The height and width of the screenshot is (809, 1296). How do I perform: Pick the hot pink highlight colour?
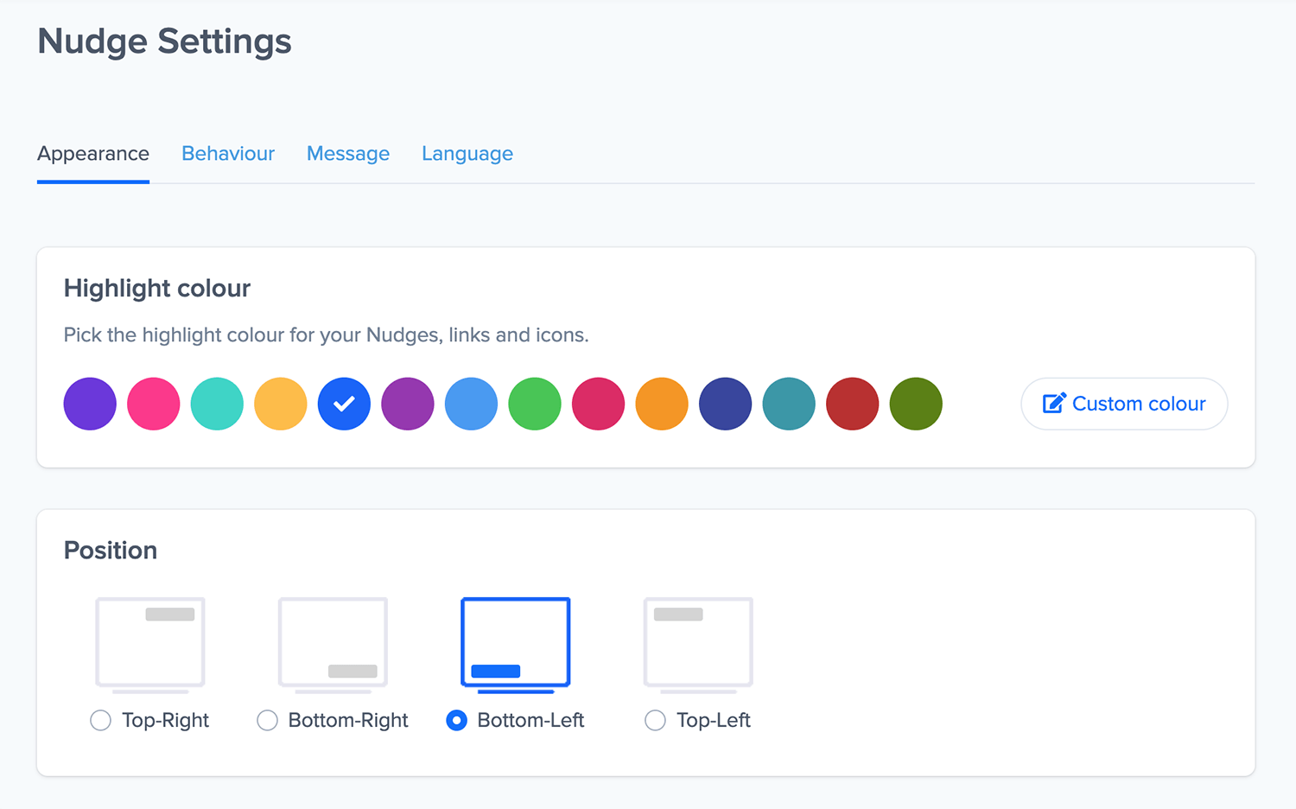click(154, 404)
